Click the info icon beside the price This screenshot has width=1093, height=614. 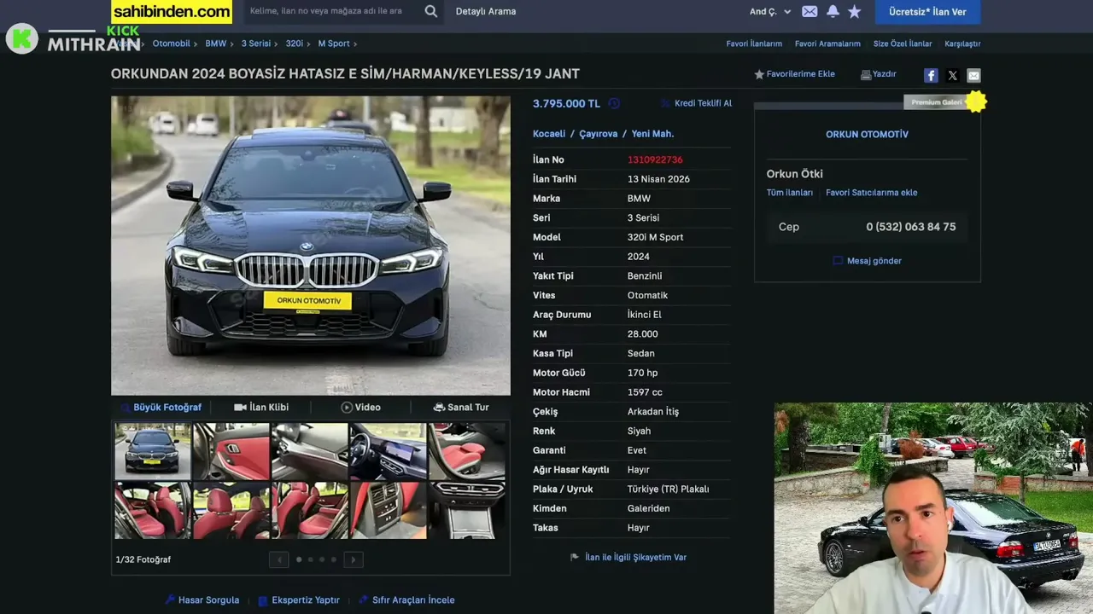point(614,103)
